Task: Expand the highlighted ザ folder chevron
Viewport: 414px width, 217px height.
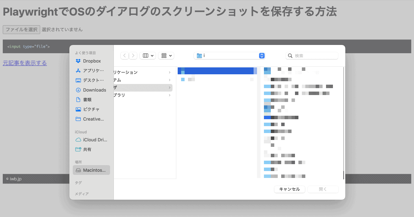Action: (169, 87)
